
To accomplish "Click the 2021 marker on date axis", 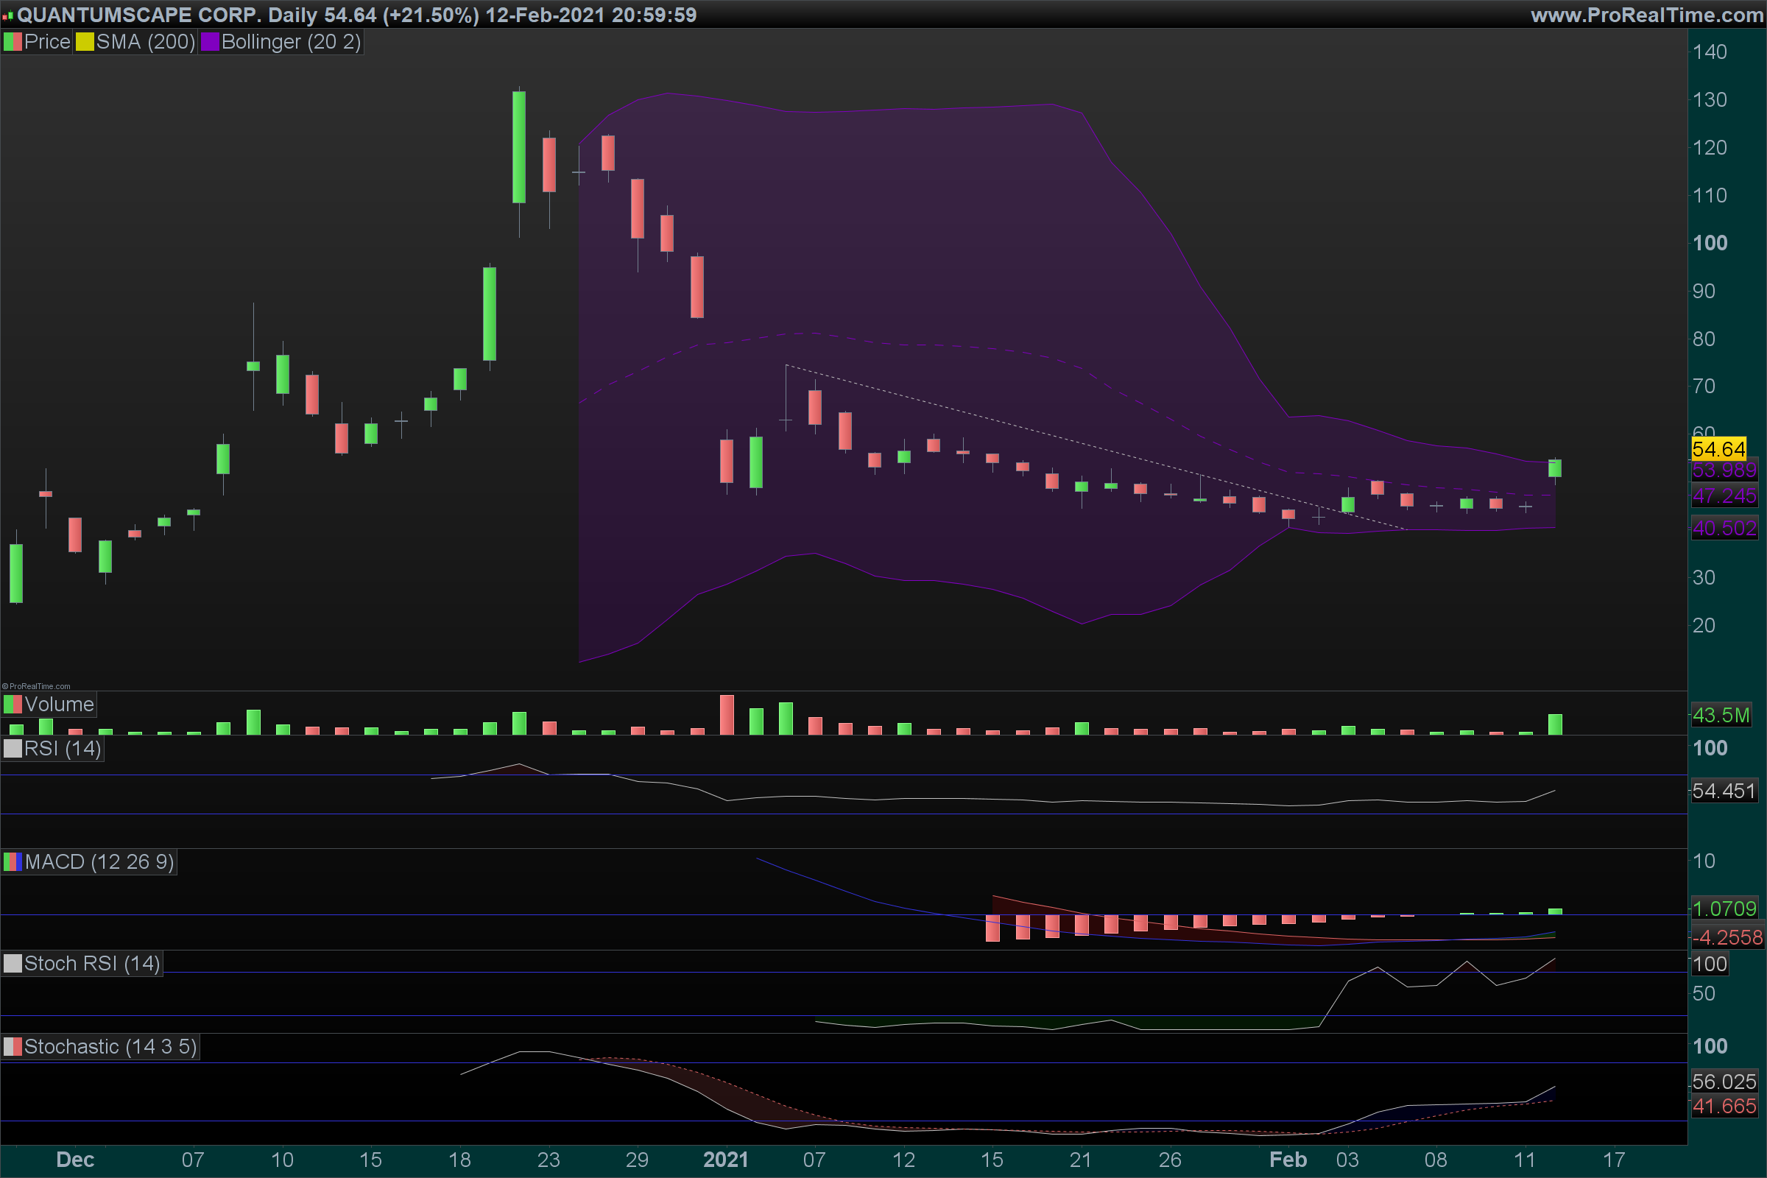I will click(x=725, y=1160).
